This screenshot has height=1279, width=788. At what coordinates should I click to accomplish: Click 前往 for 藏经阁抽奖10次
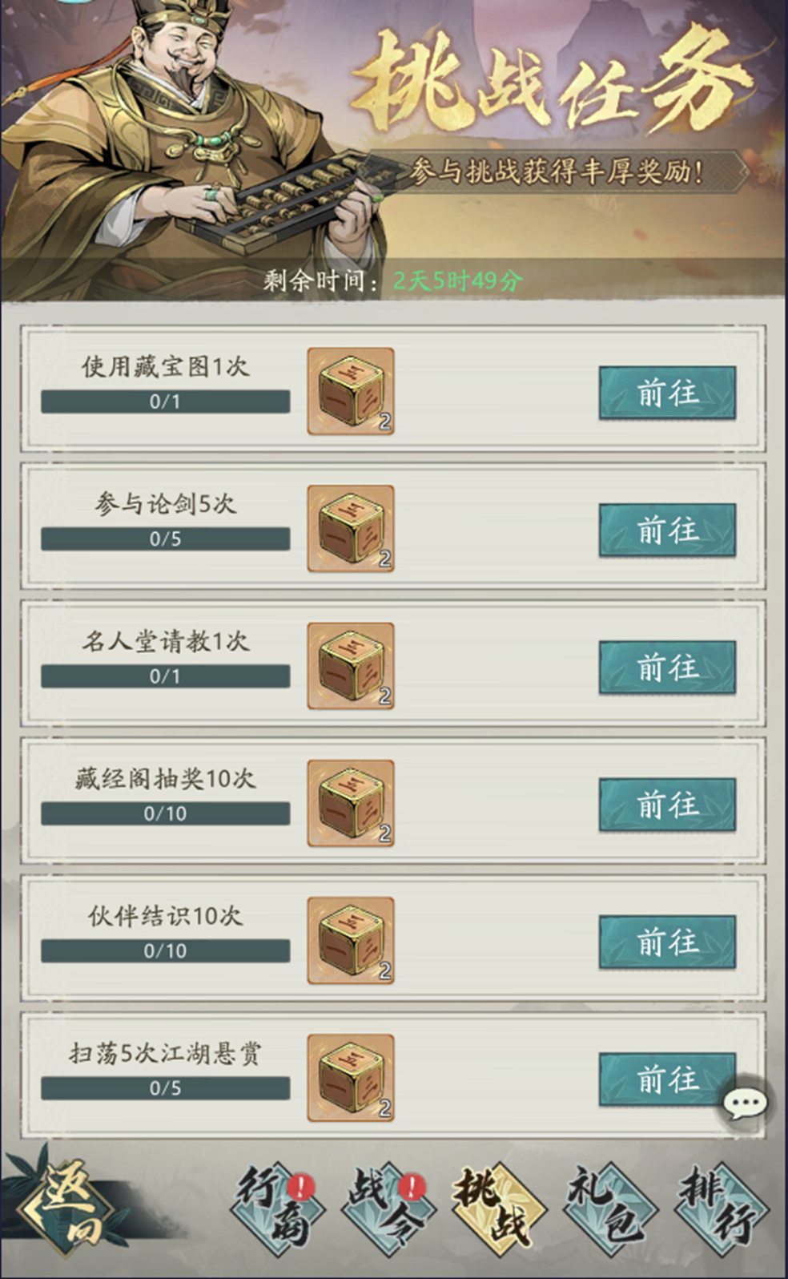tap(667, 804)
